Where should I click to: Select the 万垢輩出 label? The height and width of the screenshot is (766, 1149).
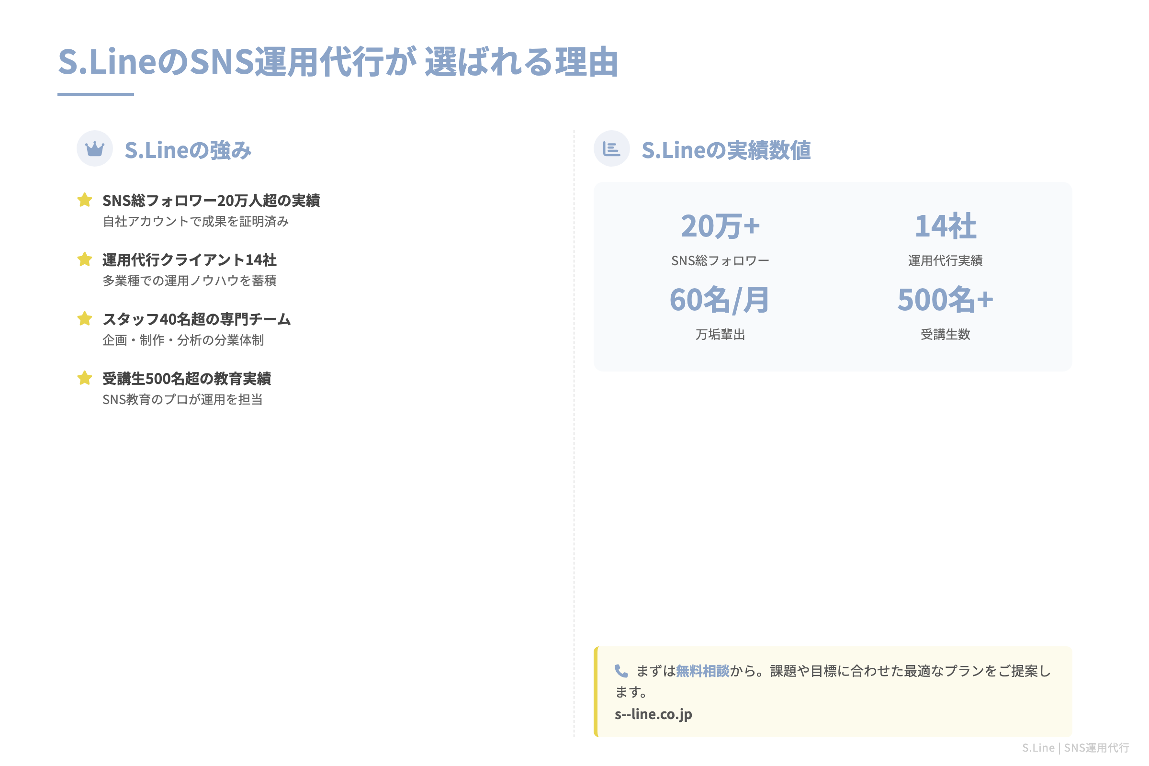click(x=720, y=335)
